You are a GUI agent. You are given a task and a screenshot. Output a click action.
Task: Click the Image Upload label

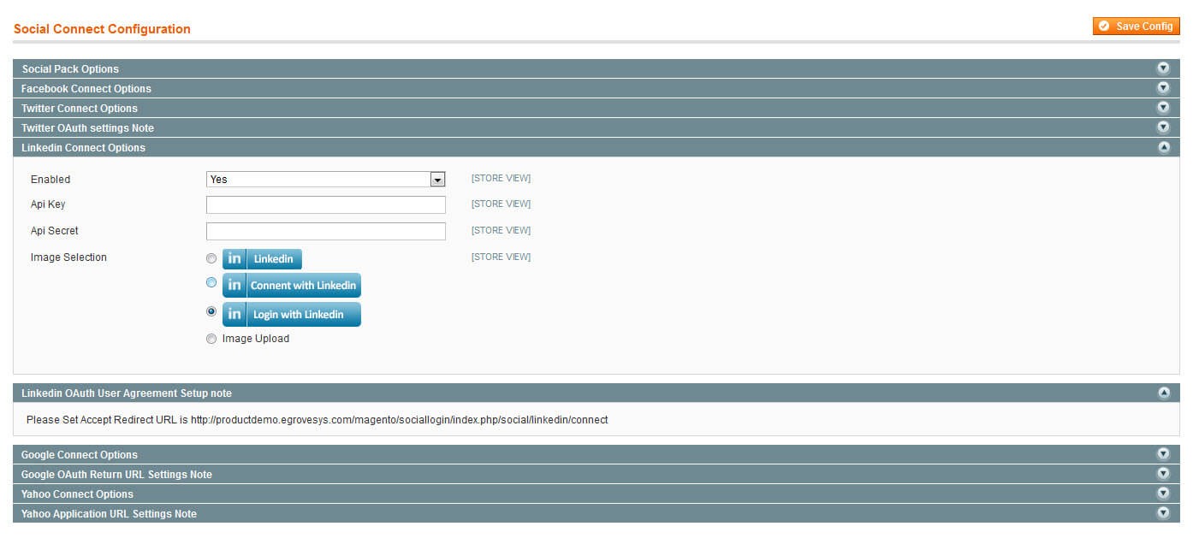coord(256,339)
